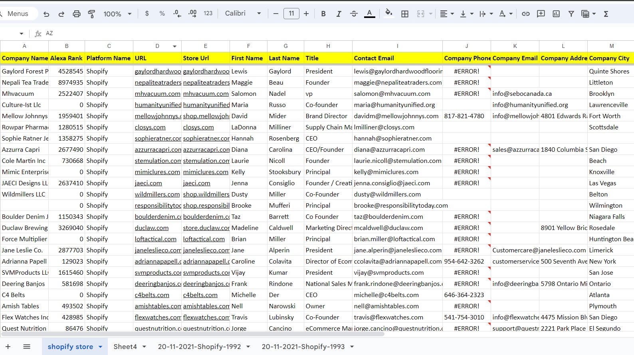Open vertical align dropdown
Viewport: 634px width, 355px height.
467,14
